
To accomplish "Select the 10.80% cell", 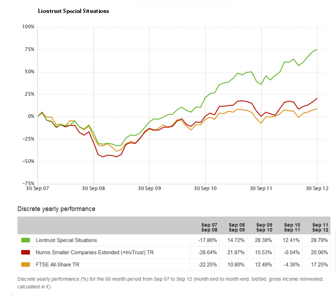I will click(x=236, y=265).
